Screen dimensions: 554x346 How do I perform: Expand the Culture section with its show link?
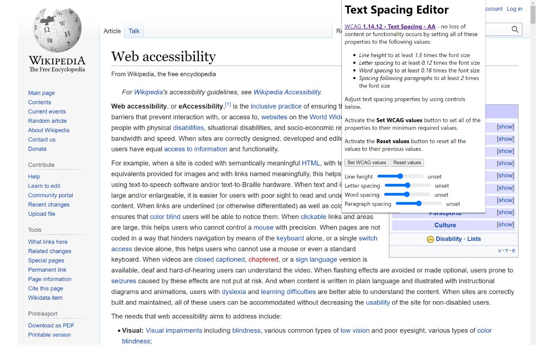tap(505, 224)
